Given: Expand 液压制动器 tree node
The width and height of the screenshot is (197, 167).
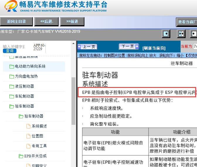Looking at the screenshot, I should [24, 86].
